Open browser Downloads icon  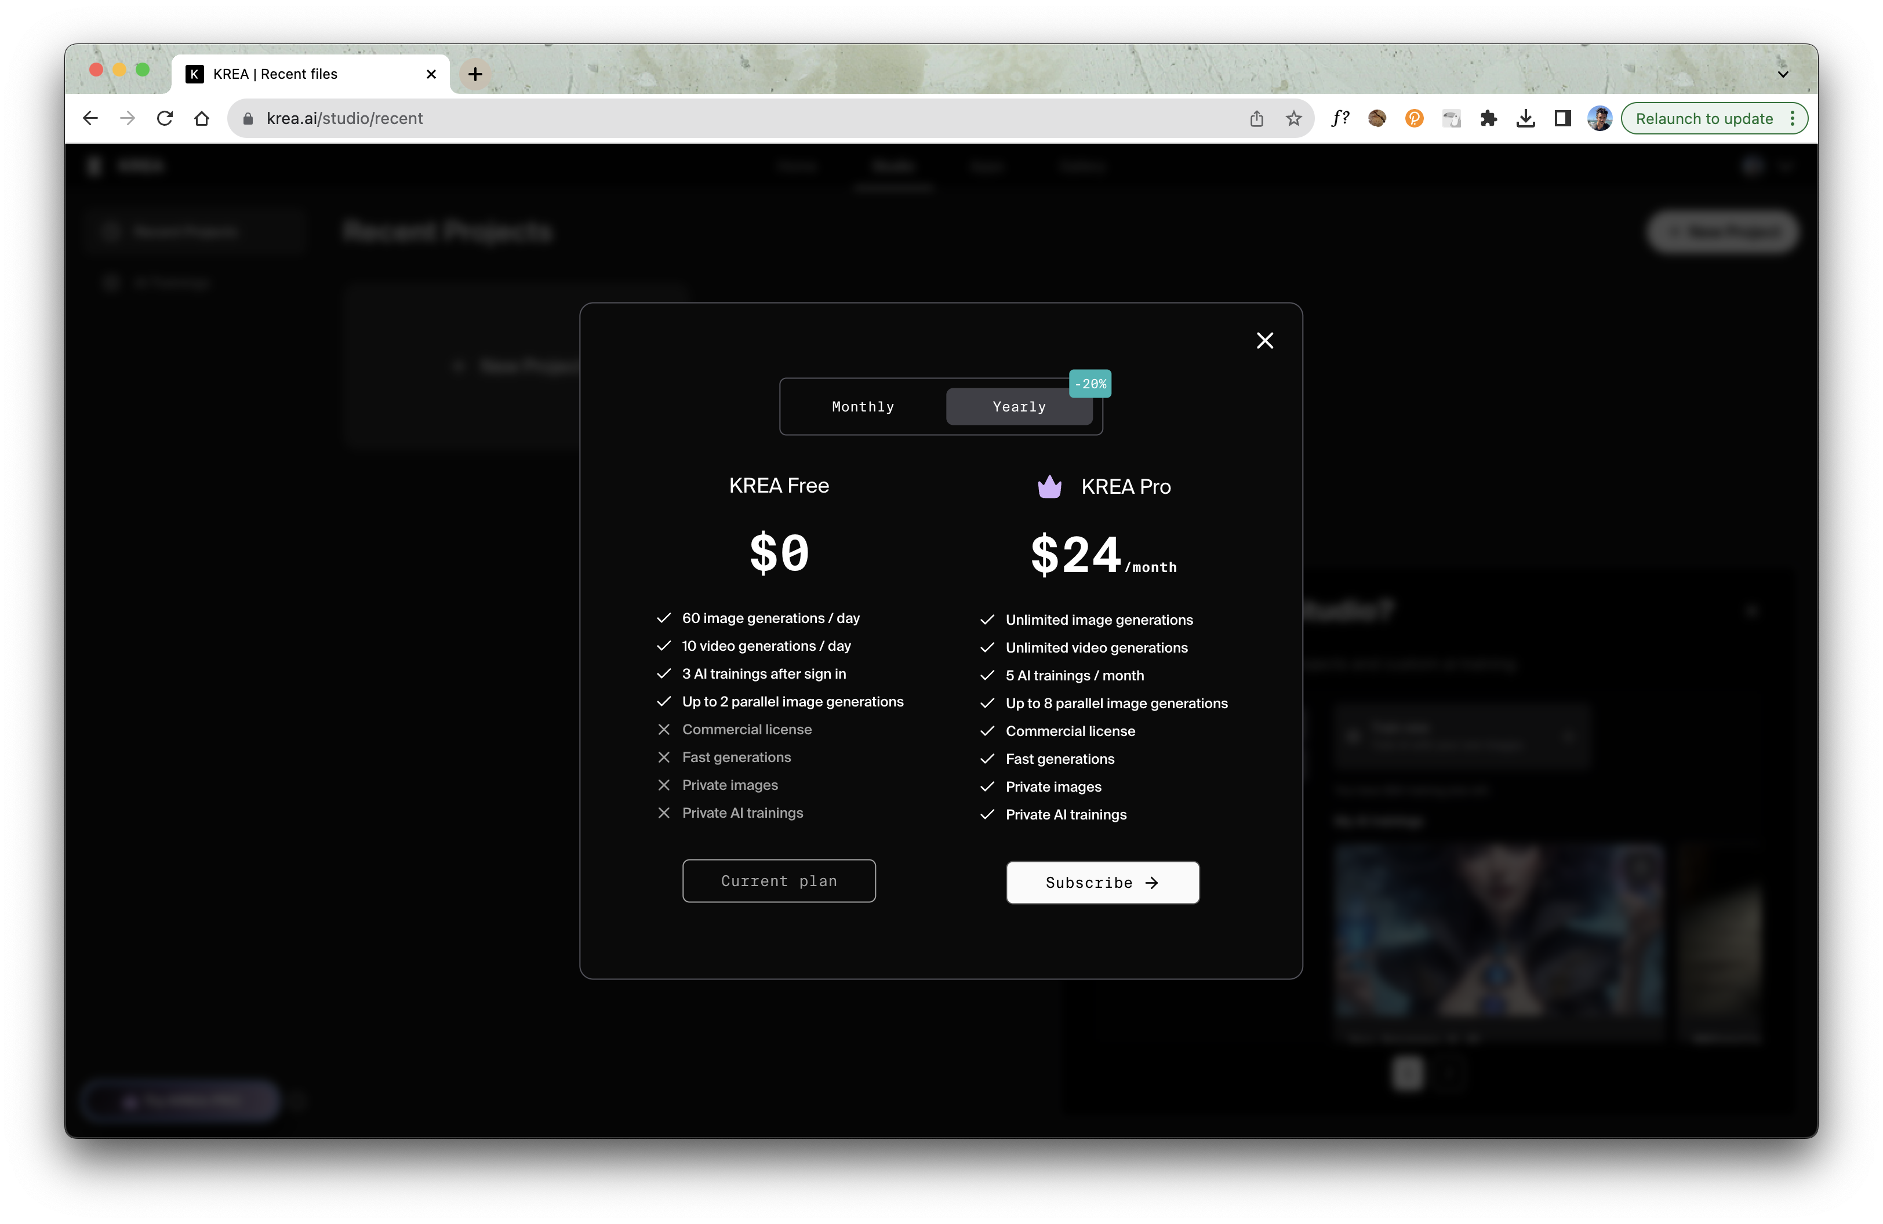(x=1525, y=119)
